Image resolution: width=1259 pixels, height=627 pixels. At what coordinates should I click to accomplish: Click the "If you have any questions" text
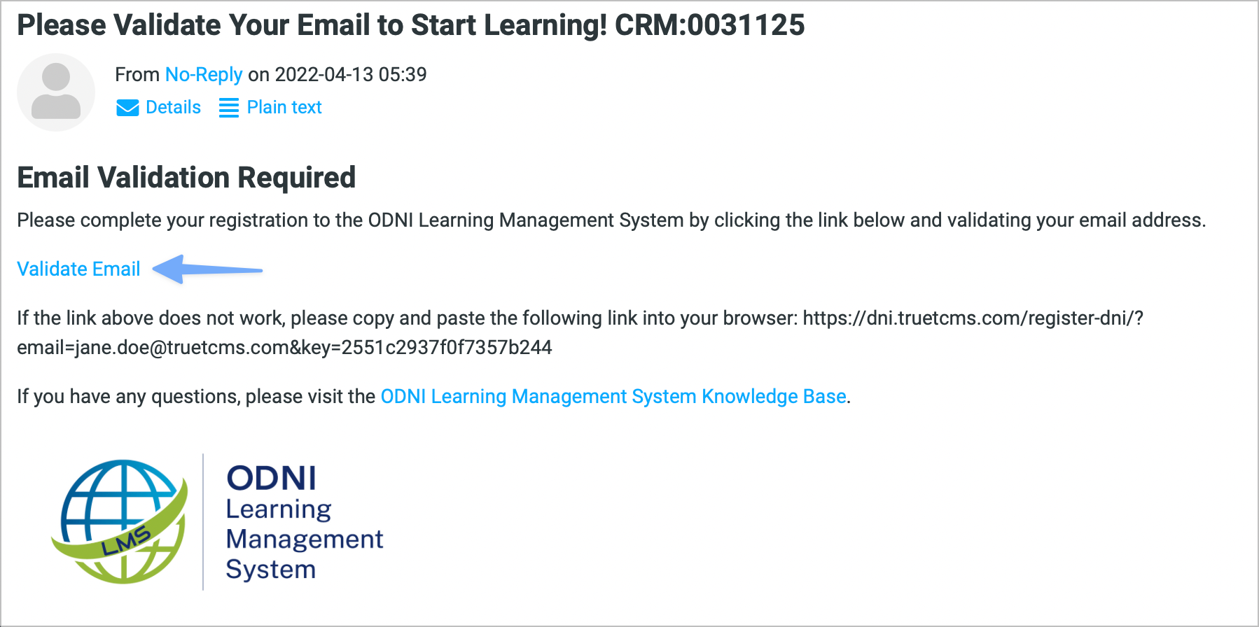click(x=196, y=396)
